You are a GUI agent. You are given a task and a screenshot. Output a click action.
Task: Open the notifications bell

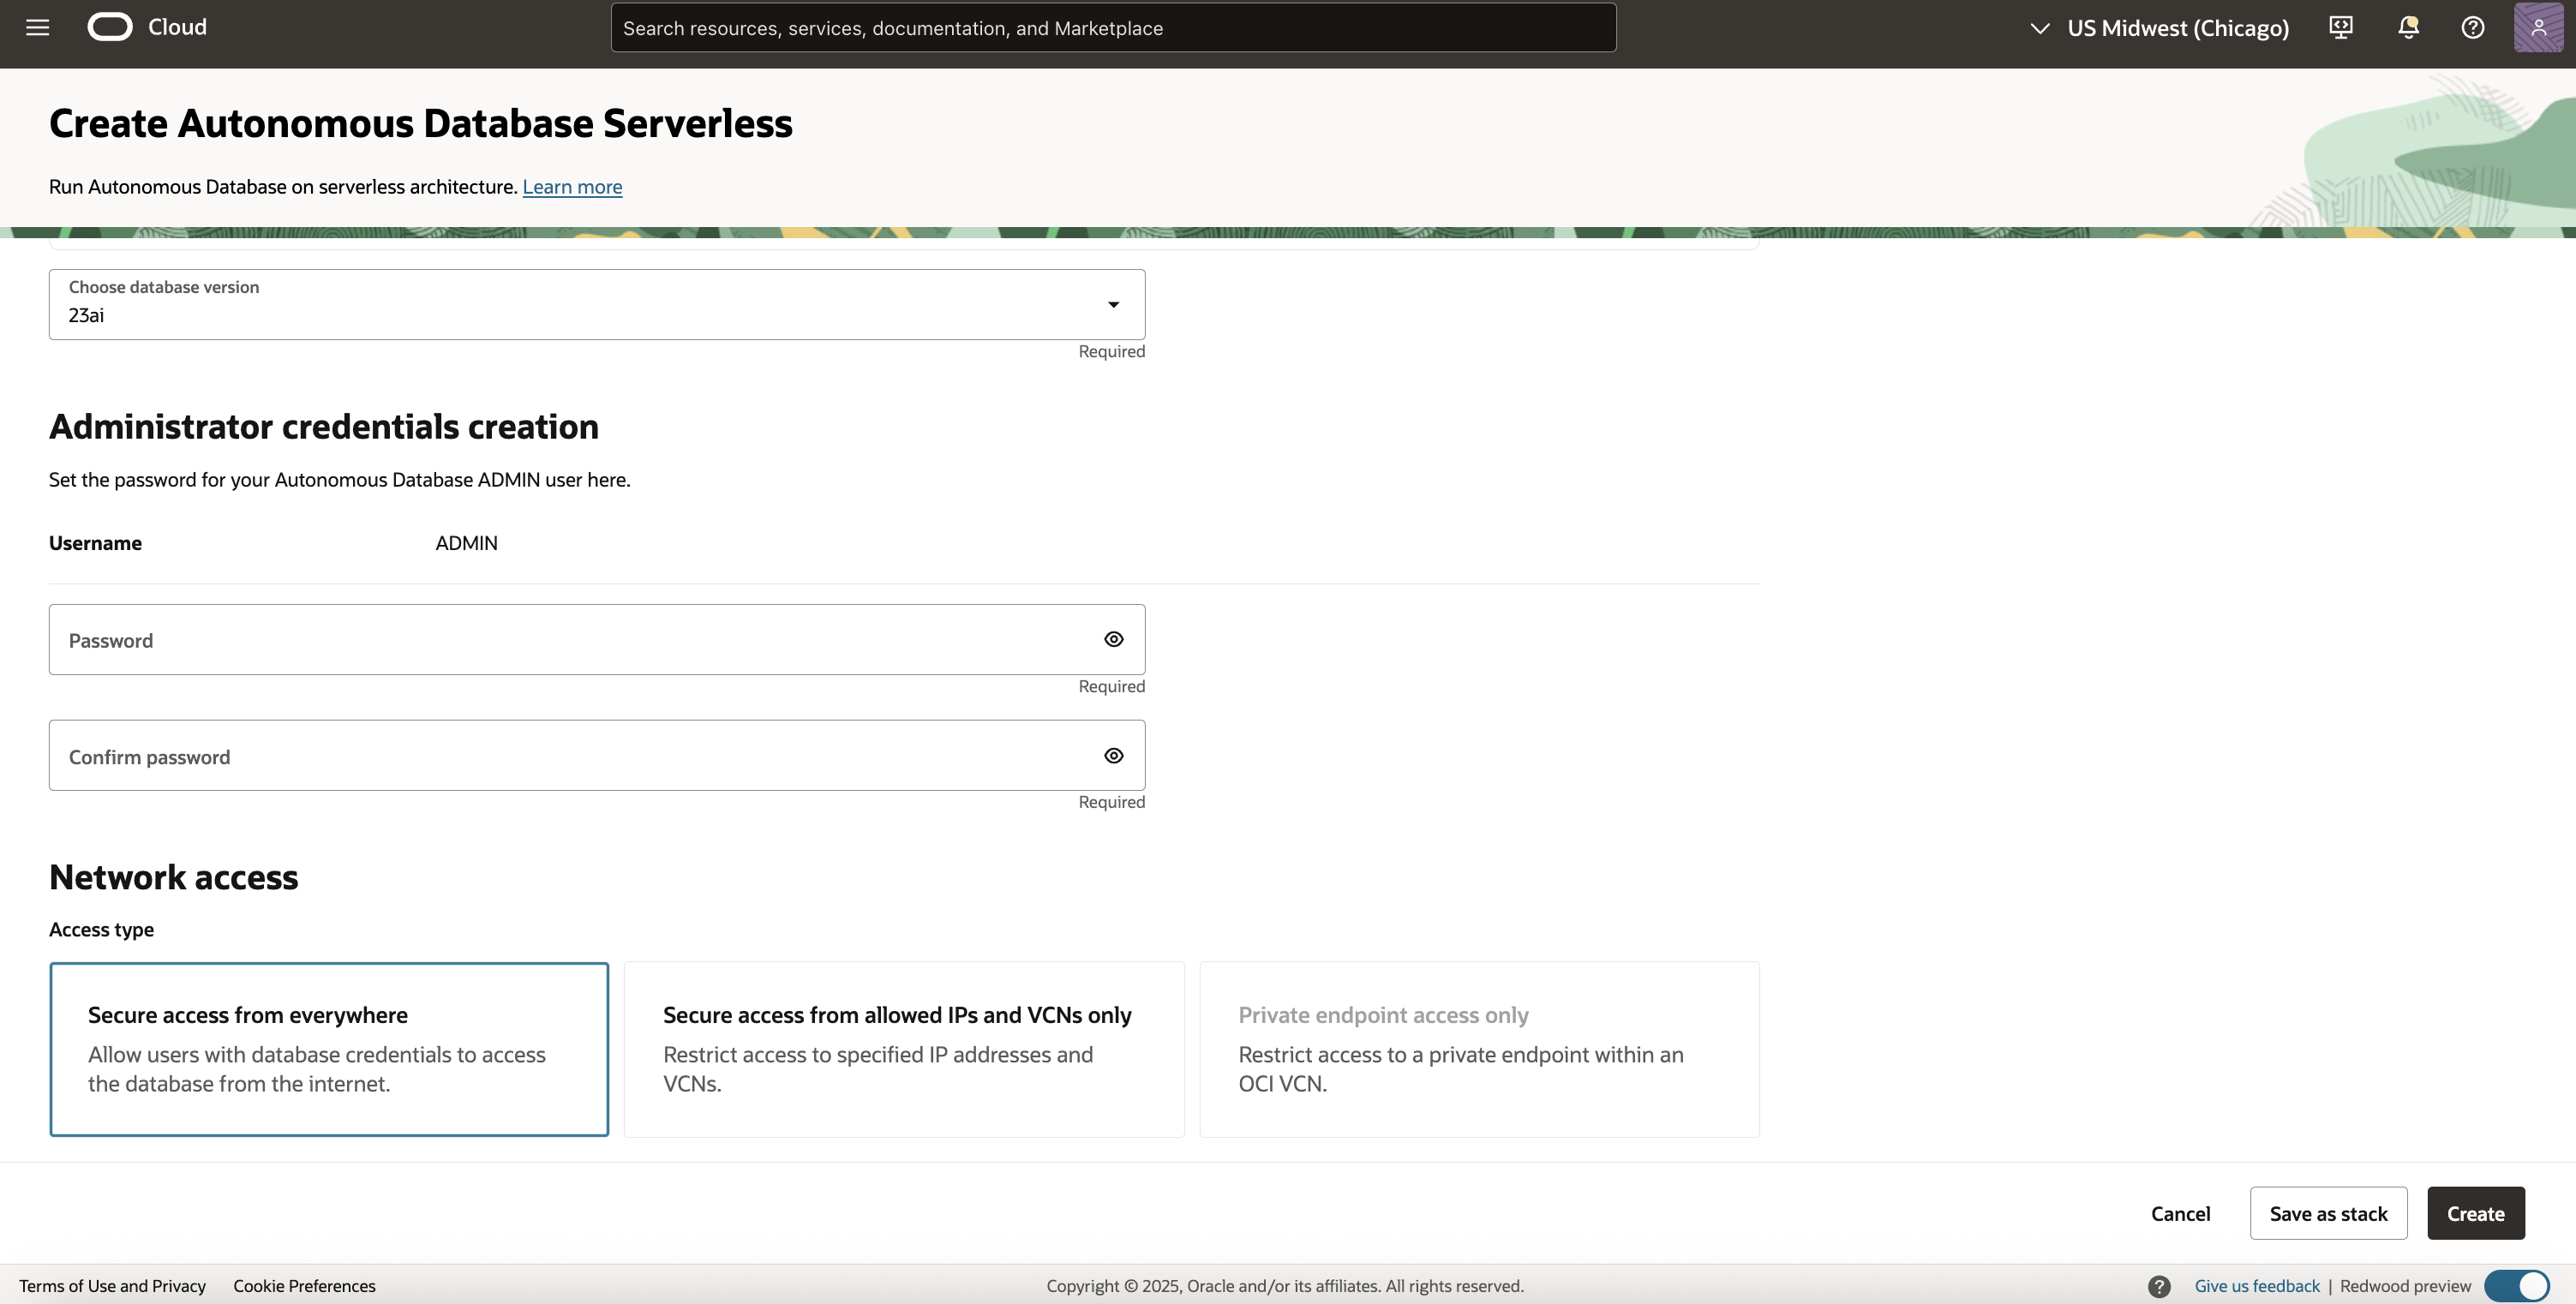coord(2408,27)
